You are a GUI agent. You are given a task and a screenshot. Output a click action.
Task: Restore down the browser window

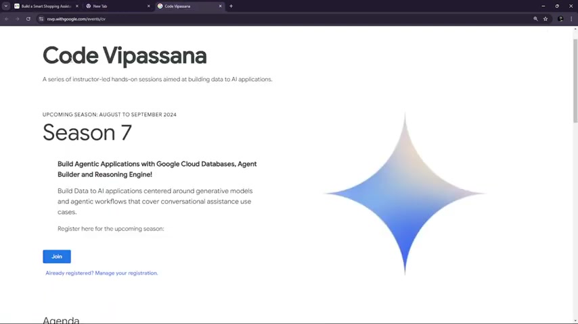[x=557, y=6]
